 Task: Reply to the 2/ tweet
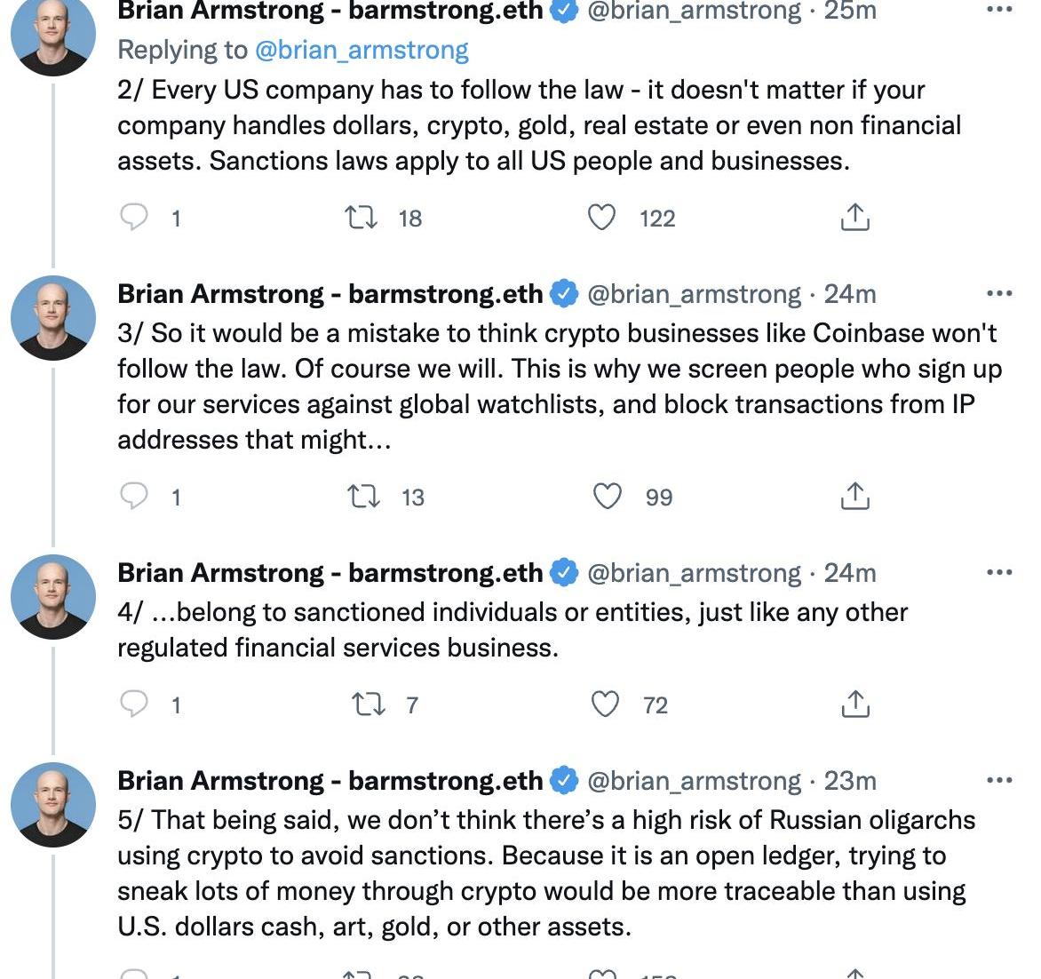[134, 218]
